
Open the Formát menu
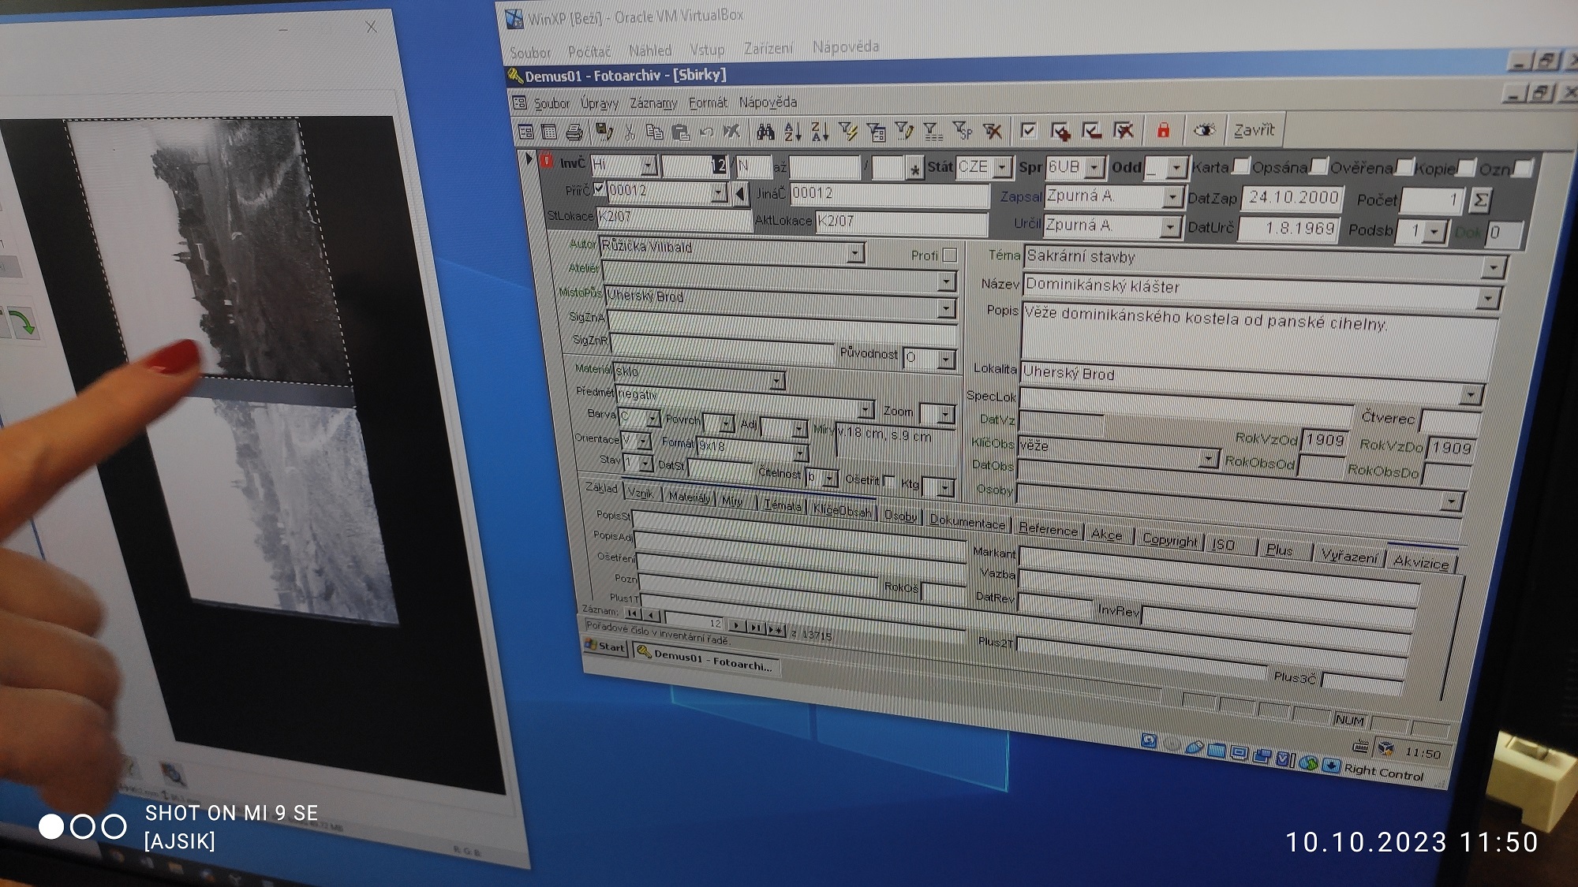pyautogui.click(x=708, y=102)
